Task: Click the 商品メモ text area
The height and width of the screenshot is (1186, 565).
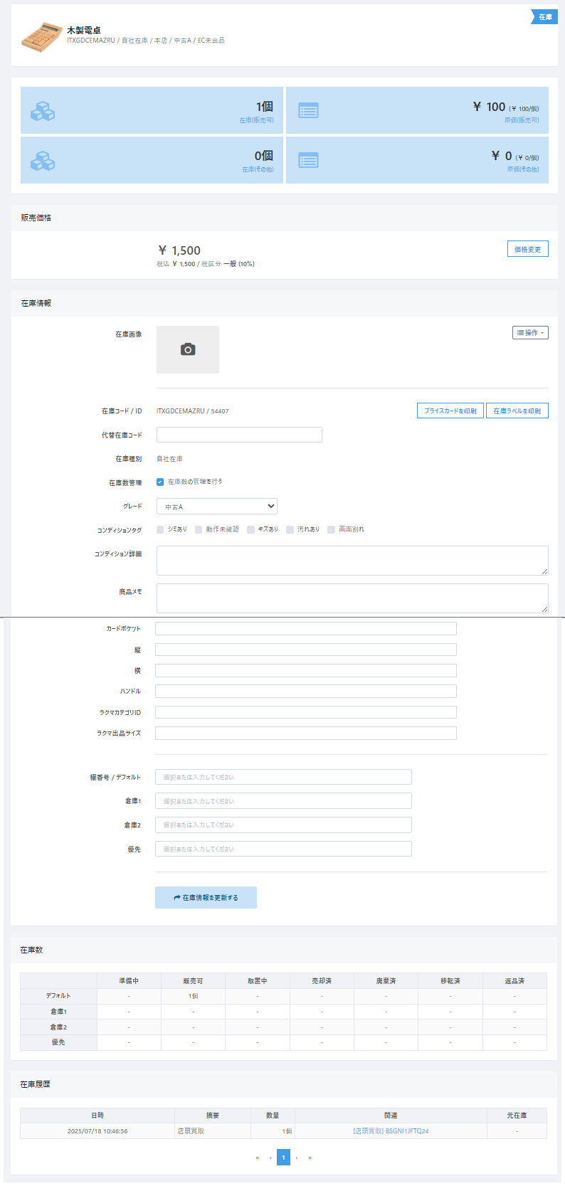Action: (x=352, y=598)
